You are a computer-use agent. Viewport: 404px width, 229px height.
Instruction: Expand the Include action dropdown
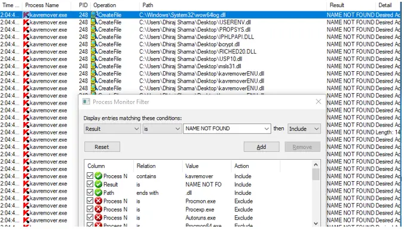click(x=304, y=129)
